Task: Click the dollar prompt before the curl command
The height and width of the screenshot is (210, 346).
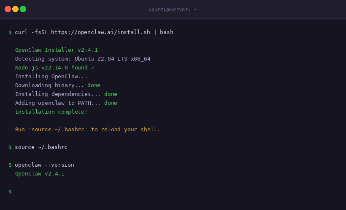Action: click(10, 32)
